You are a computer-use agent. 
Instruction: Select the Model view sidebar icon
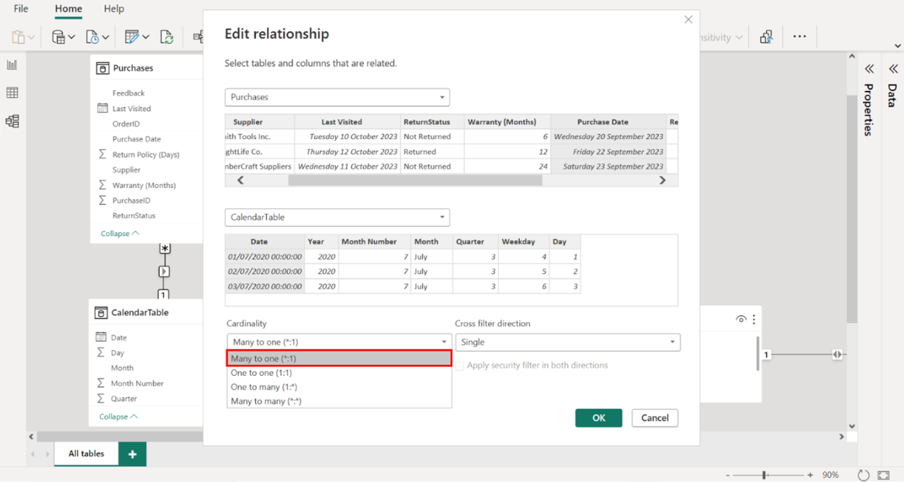(x=12, y=121)
